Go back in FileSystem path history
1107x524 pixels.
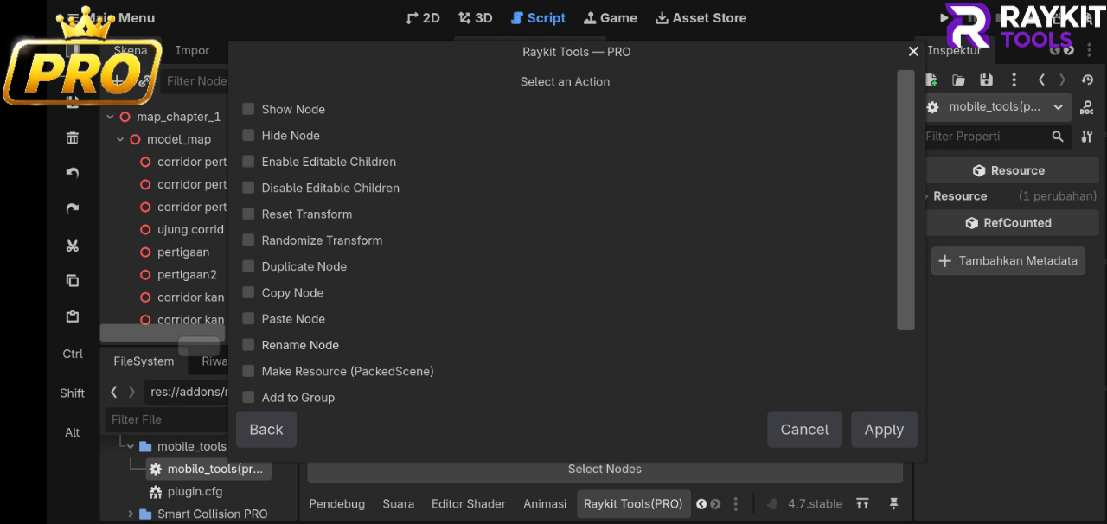(x=114, y=392)
